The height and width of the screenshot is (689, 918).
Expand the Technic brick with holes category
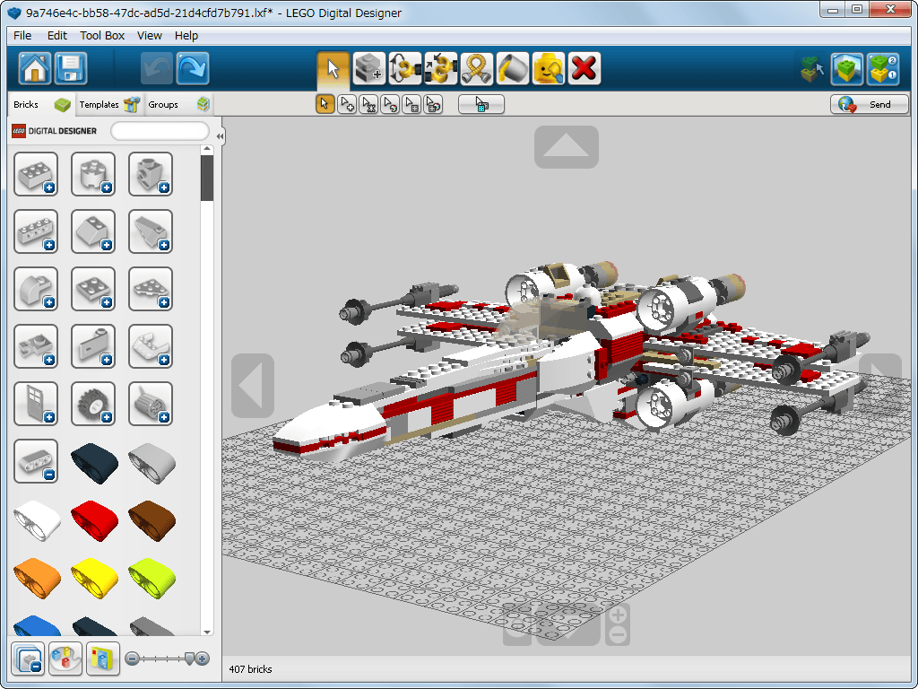pos(36,231)
